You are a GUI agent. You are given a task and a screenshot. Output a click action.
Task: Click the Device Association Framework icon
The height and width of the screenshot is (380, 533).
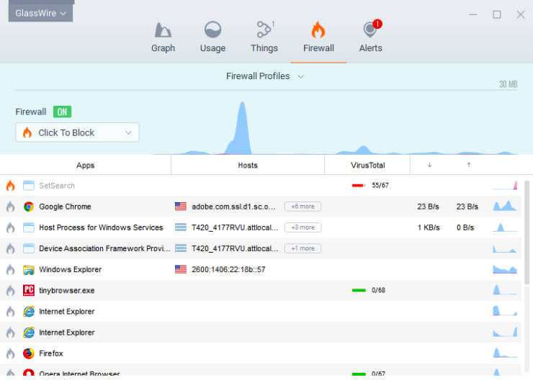29,248
